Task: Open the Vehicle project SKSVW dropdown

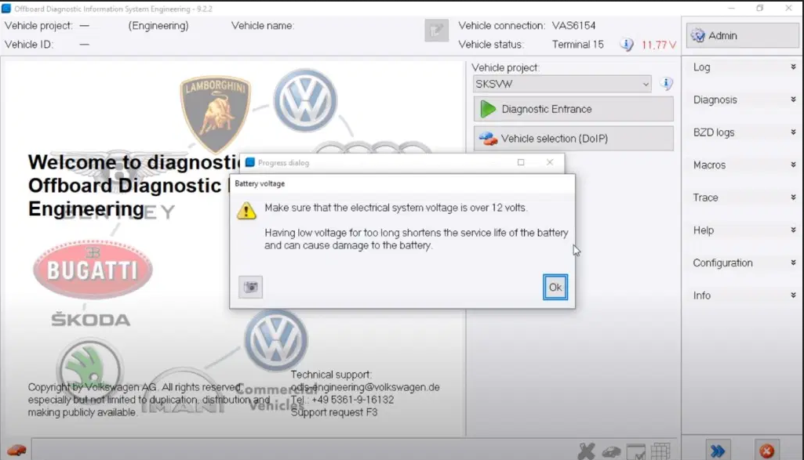Action: coord(562,84)
